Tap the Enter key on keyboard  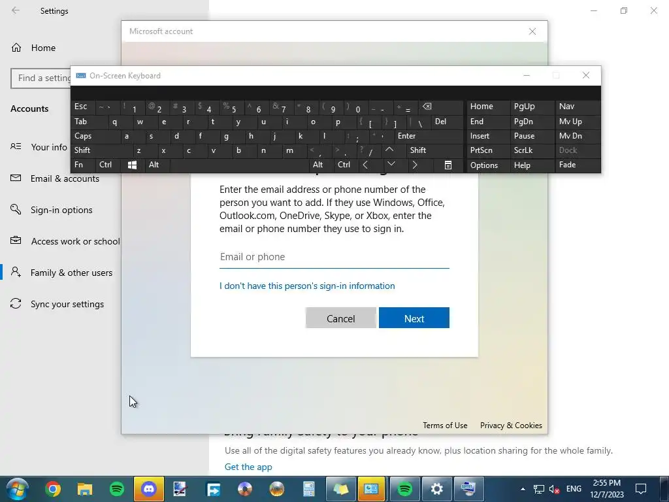pos(428,136)
